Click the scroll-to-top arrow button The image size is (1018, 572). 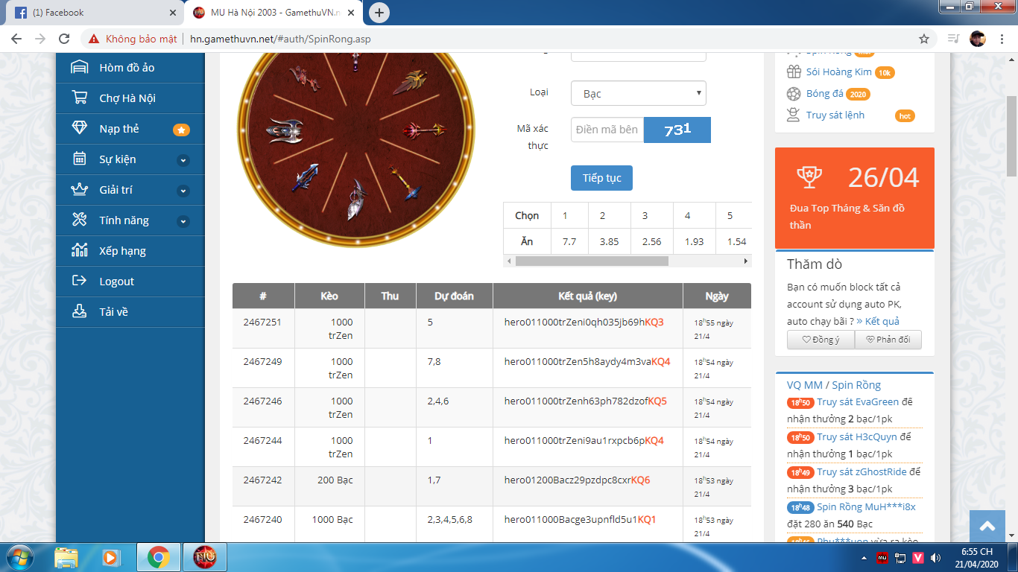pos(987,527)
